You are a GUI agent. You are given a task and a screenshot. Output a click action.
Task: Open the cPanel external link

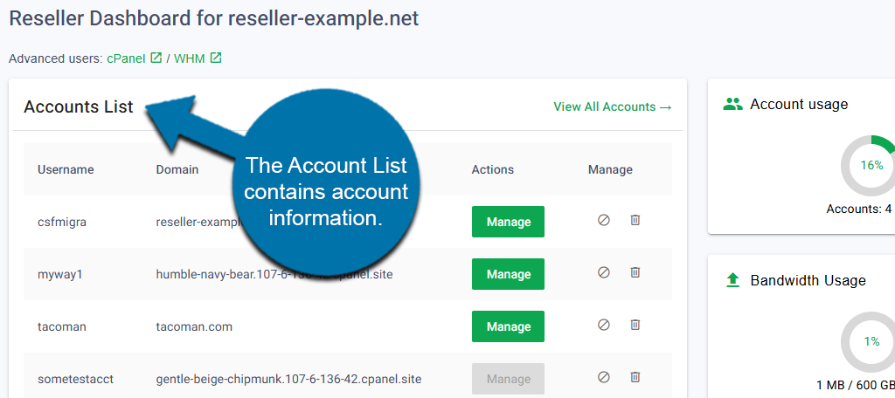134,58
